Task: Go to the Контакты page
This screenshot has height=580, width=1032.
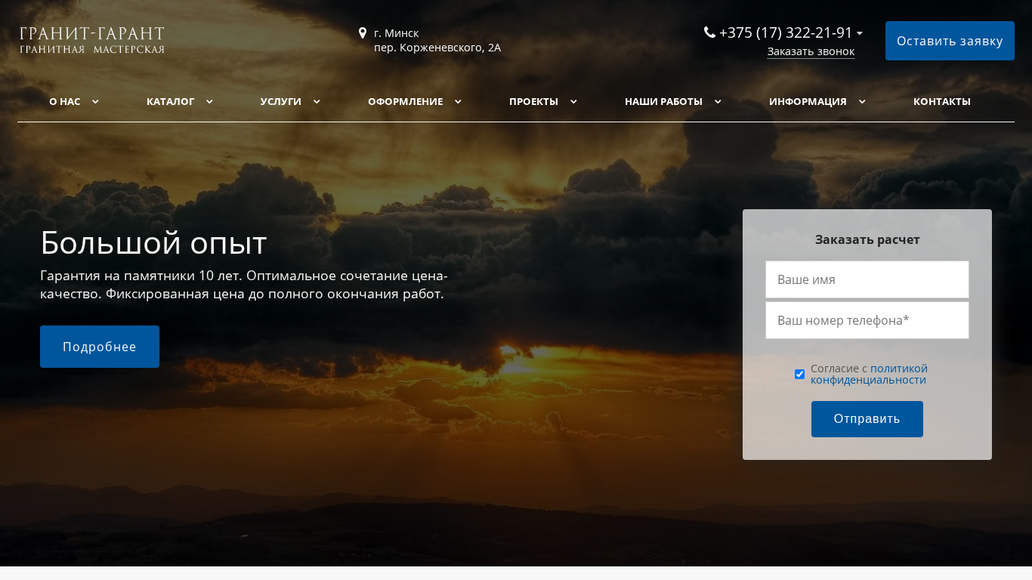Action: tap(942, 101)
